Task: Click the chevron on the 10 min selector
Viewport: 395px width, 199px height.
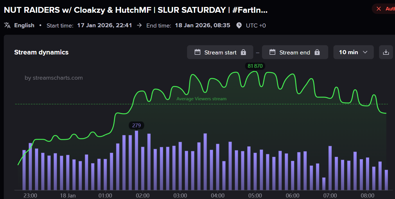Action: [x=365, y=52]
